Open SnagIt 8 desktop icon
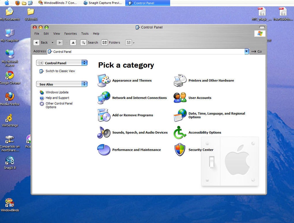 coord(10,163)
